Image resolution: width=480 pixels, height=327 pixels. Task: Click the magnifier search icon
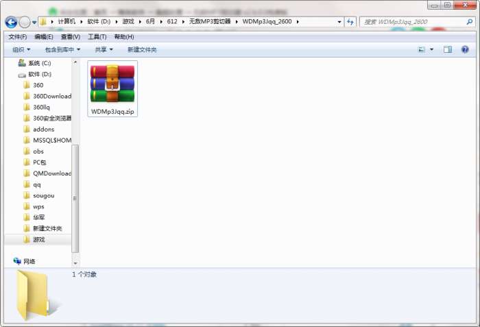469,22
